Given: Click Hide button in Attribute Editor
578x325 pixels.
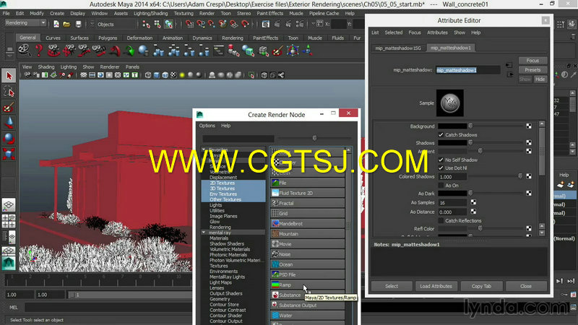Looking at the screenshot, I should pyautogui.click(x=540, y=79).
